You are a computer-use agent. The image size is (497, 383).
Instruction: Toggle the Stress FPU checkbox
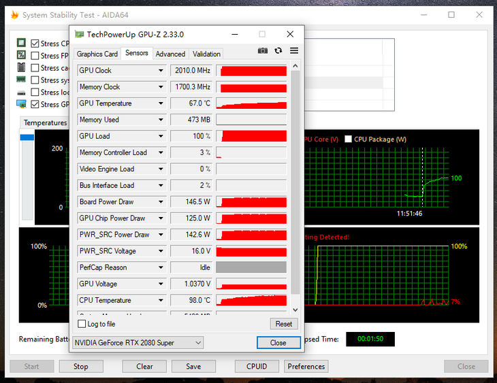coord(35,56)
